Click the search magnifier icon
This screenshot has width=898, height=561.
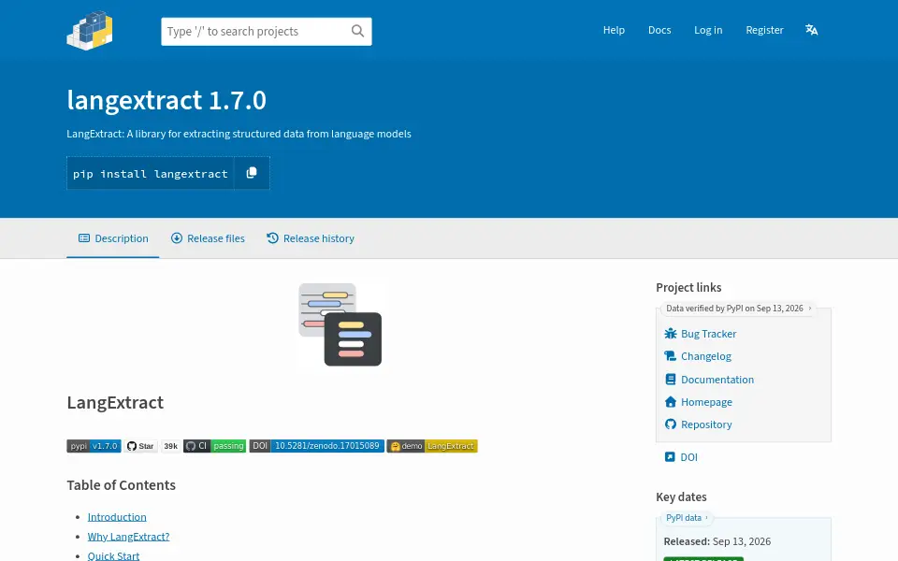point(357,31)
